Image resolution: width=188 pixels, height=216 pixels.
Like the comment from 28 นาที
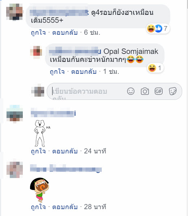tap(38, 207)
